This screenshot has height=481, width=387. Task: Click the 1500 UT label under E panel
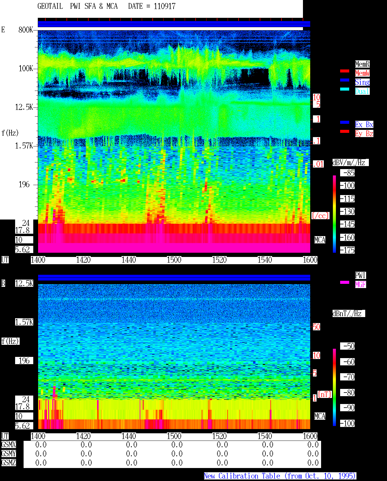174,260
